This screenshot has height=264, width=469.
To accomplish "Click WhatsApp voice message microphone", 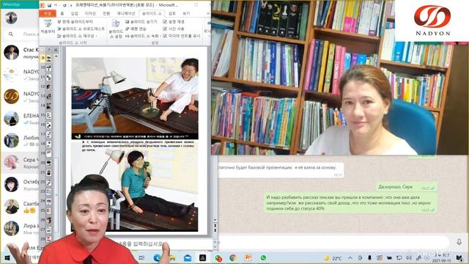I will pos(459,242).
